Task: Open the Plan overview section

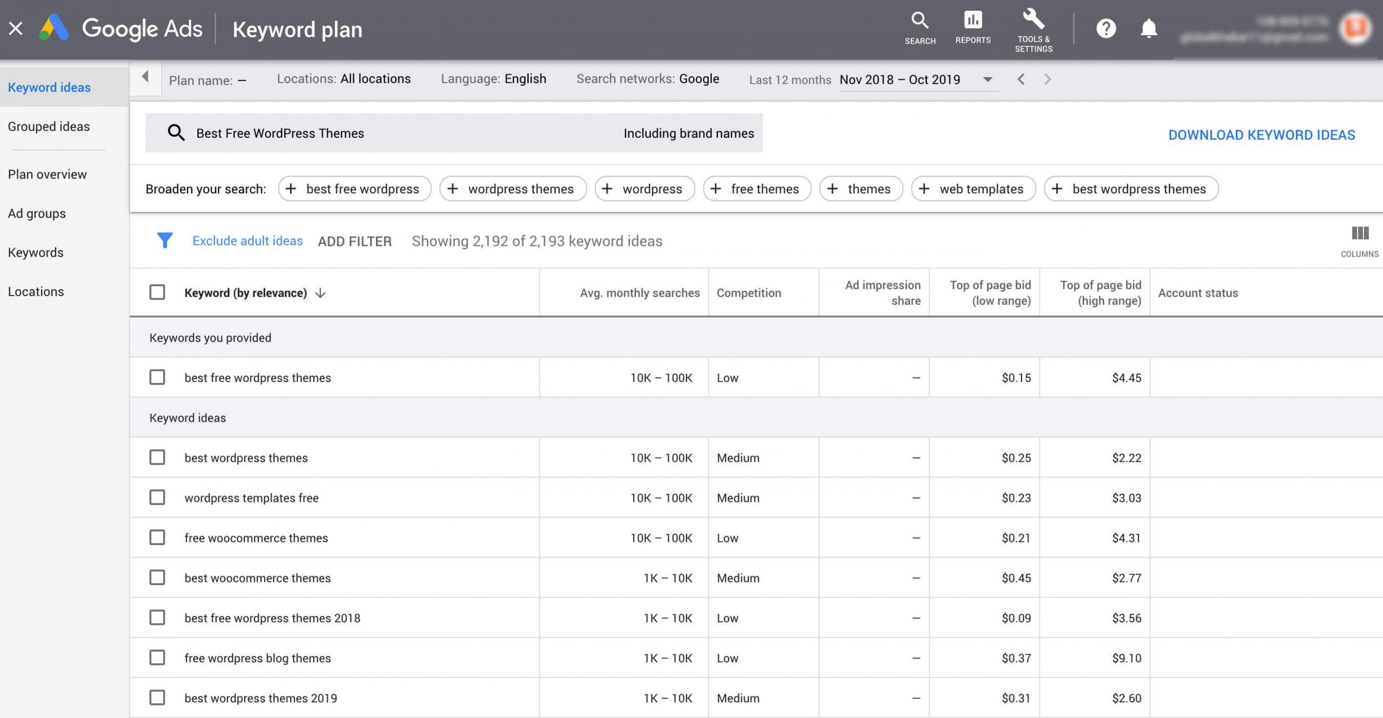Action: (47, 174)
